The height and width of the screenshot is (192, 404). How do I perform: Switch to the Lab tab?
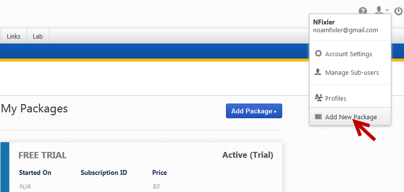[x=38, y=36]
